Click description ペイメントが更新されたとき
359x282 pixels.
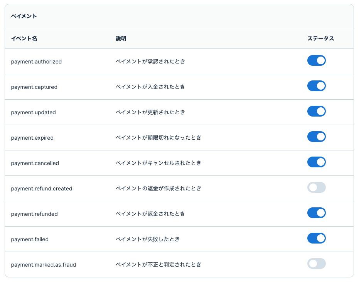150,112
